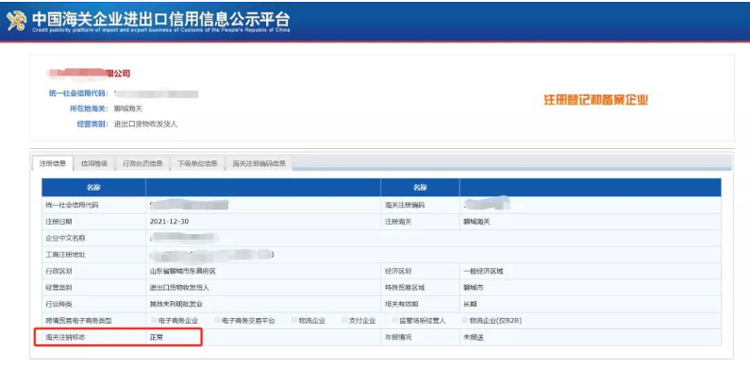
Task: Click the red company name heading
Action: 89,74
